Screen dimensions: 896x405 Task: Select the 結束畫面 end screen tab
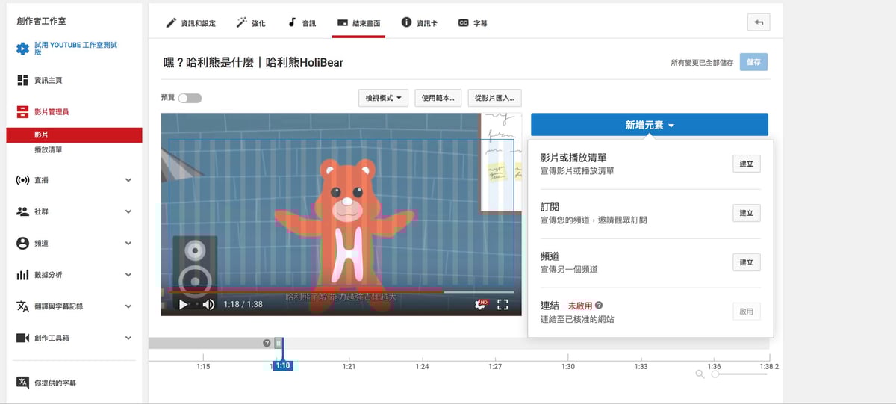[x=358, y=23]
